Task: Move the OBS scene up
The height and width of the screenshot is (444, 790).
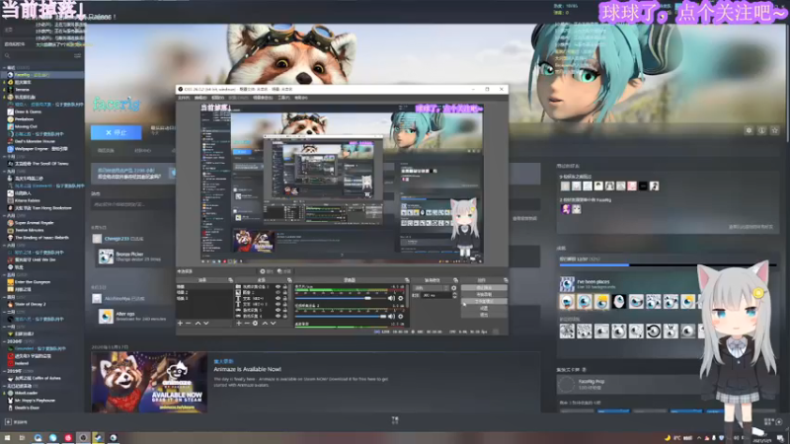Action: pos(198,324)
